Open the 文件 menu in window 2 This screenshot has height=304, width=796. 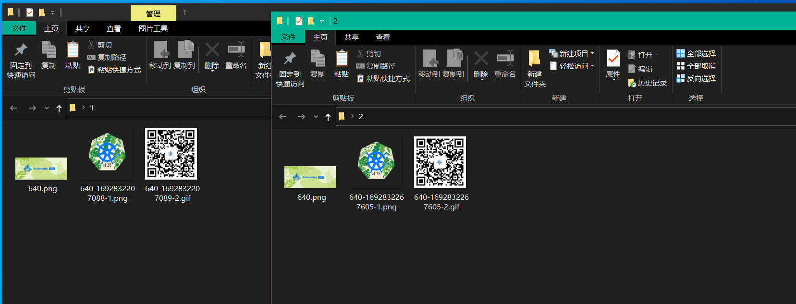[288, 37]
